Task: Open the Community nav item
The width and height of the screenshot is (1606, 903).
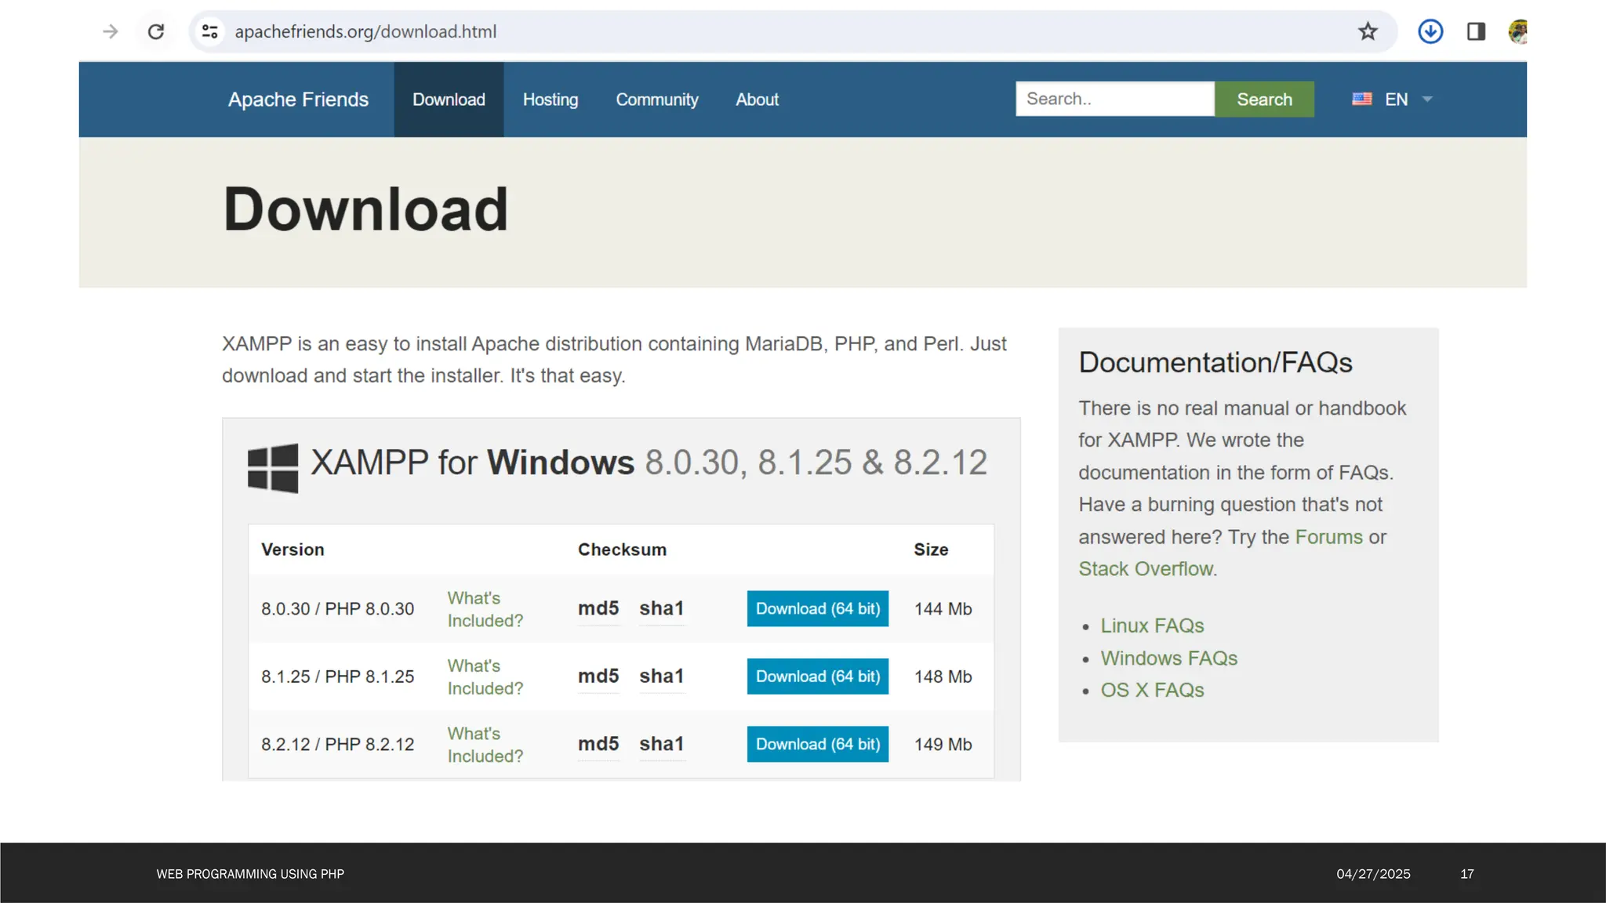Action: (x=657, y=100)
